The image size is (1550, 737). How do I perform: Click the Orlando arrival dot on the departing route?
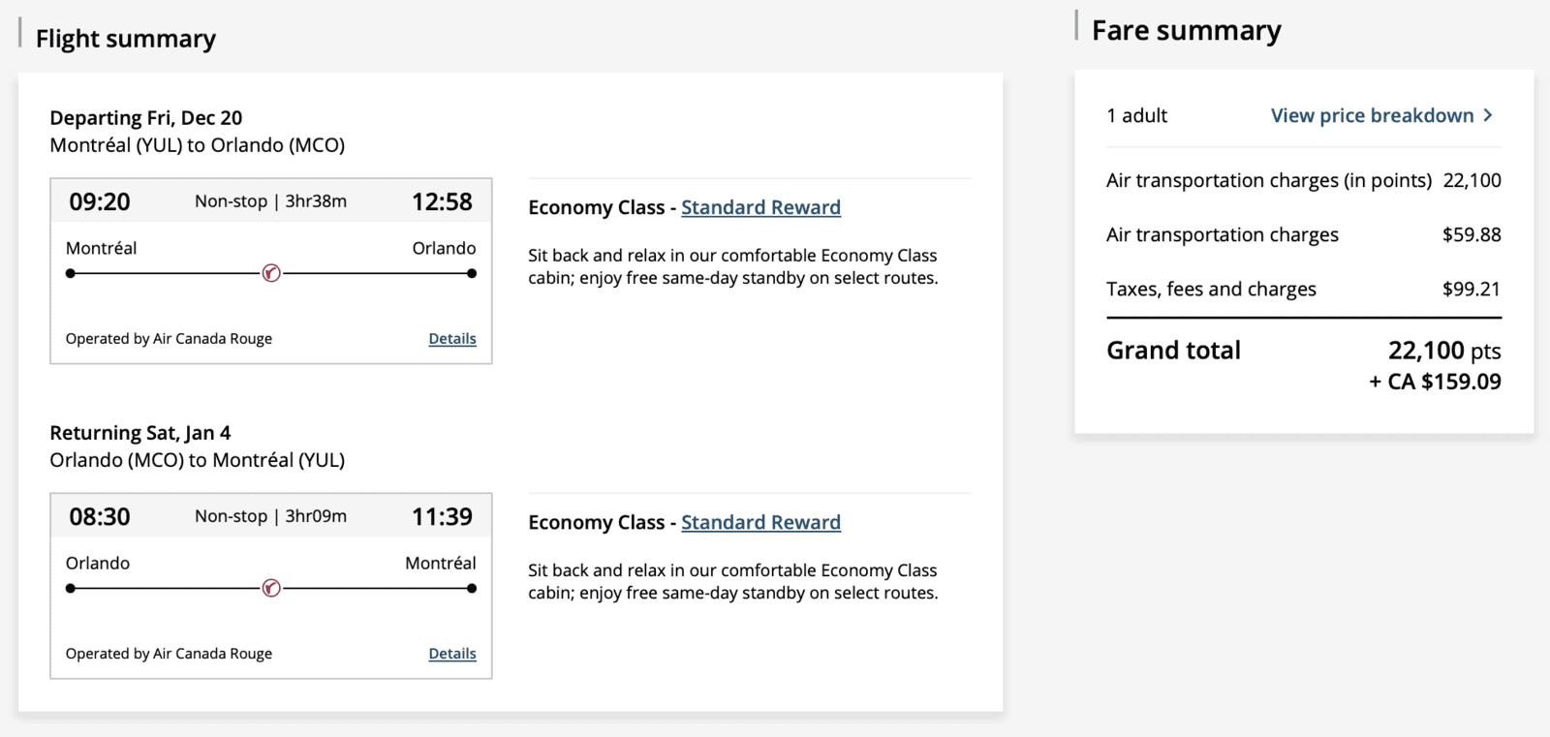point(472,273)
